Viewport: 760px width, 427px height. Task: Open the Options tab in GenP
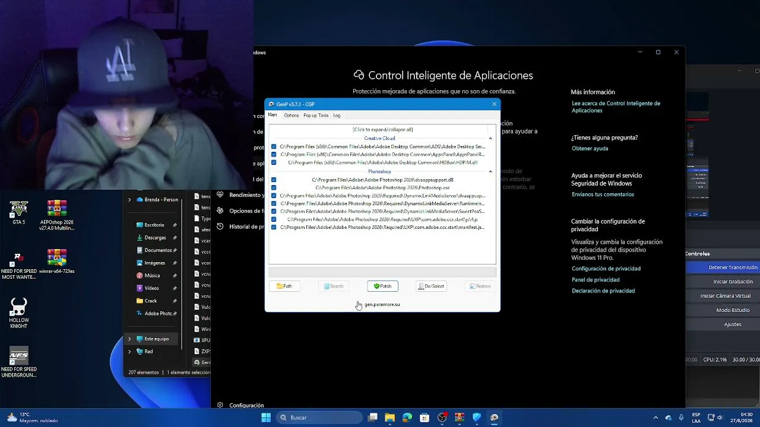coord(291,115)
